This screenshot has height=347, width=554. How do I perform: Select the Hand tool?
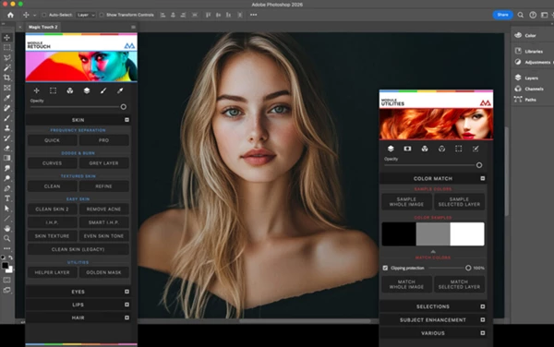coord(6,228)
